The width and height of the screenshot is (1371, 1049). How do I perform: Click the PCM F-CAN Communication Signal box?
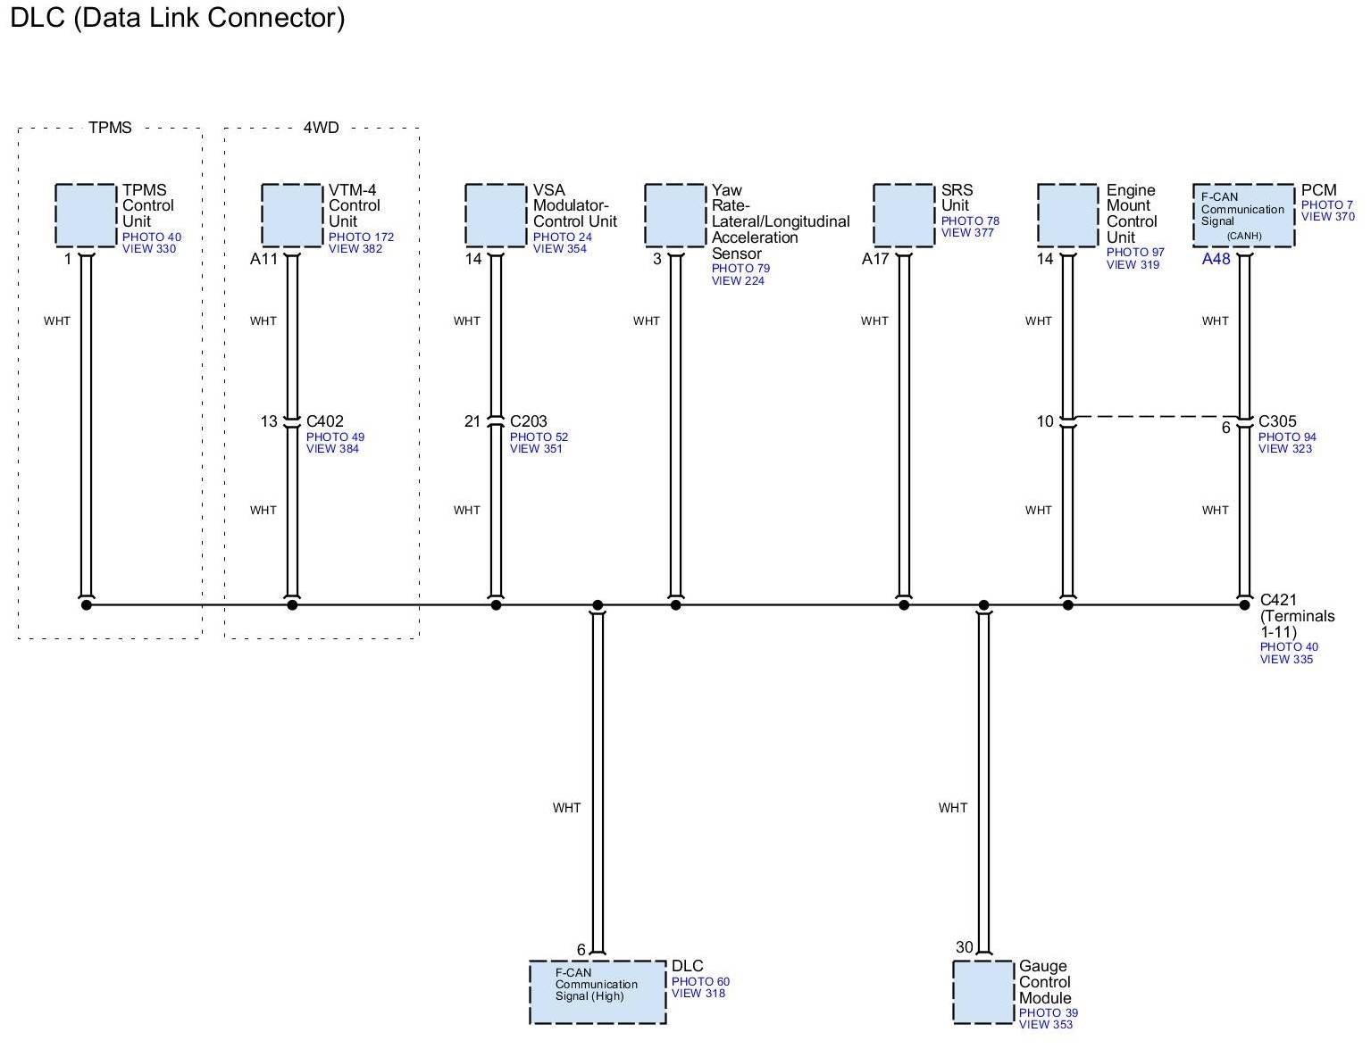[x=1243, y=215]
